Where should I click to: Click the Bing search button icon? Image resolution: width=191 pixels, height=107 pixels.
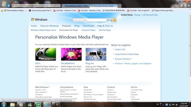pyautogui.click(x=115, y=20)
